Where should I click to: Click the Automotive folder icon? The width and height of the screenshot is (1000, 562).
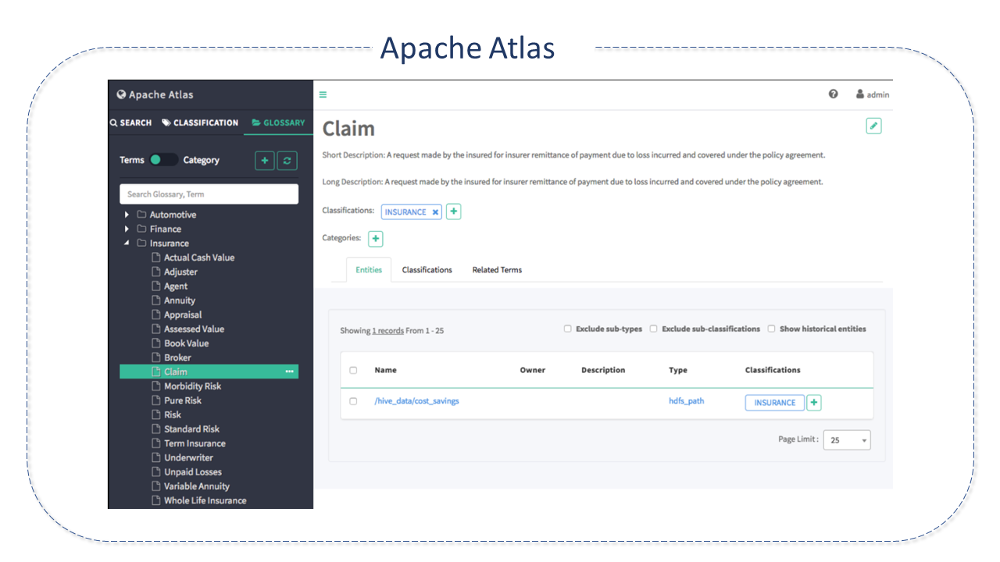[x=142, y=215]
